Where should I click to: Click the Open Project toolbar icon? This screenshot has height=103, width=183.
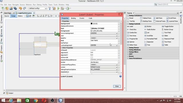(11, 8)
